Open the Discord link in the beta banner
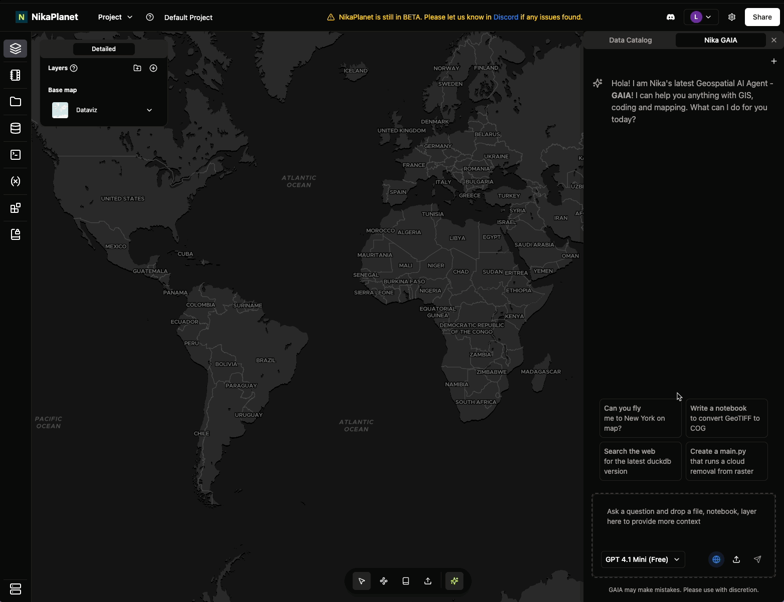784x602 pixels. [x=506, y=17]
